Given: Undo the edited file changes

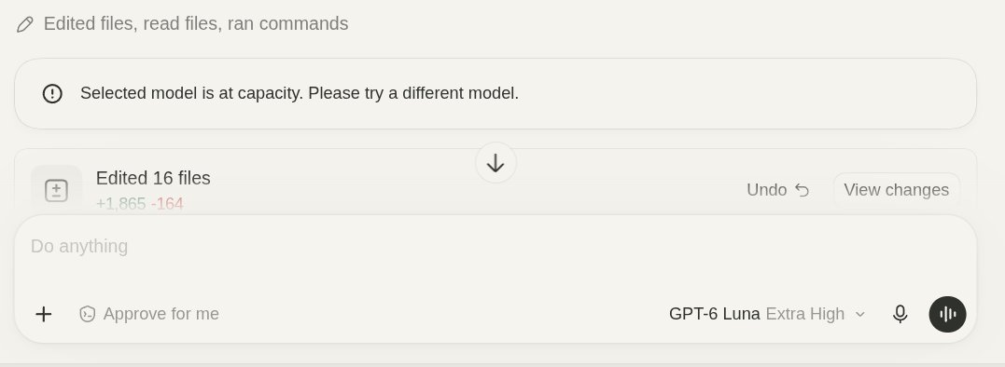Looking at the screenshot, I should (778, 190).
